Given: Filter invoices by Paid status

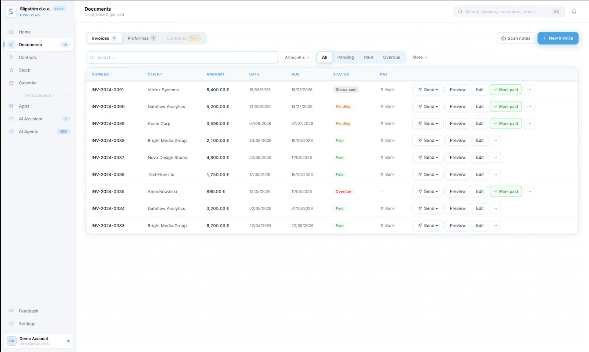Looking at the screenshot, I should (368, 57).
